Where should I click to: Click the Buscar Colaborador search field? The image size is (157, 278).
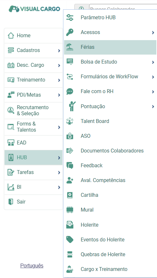pos(123,7)
